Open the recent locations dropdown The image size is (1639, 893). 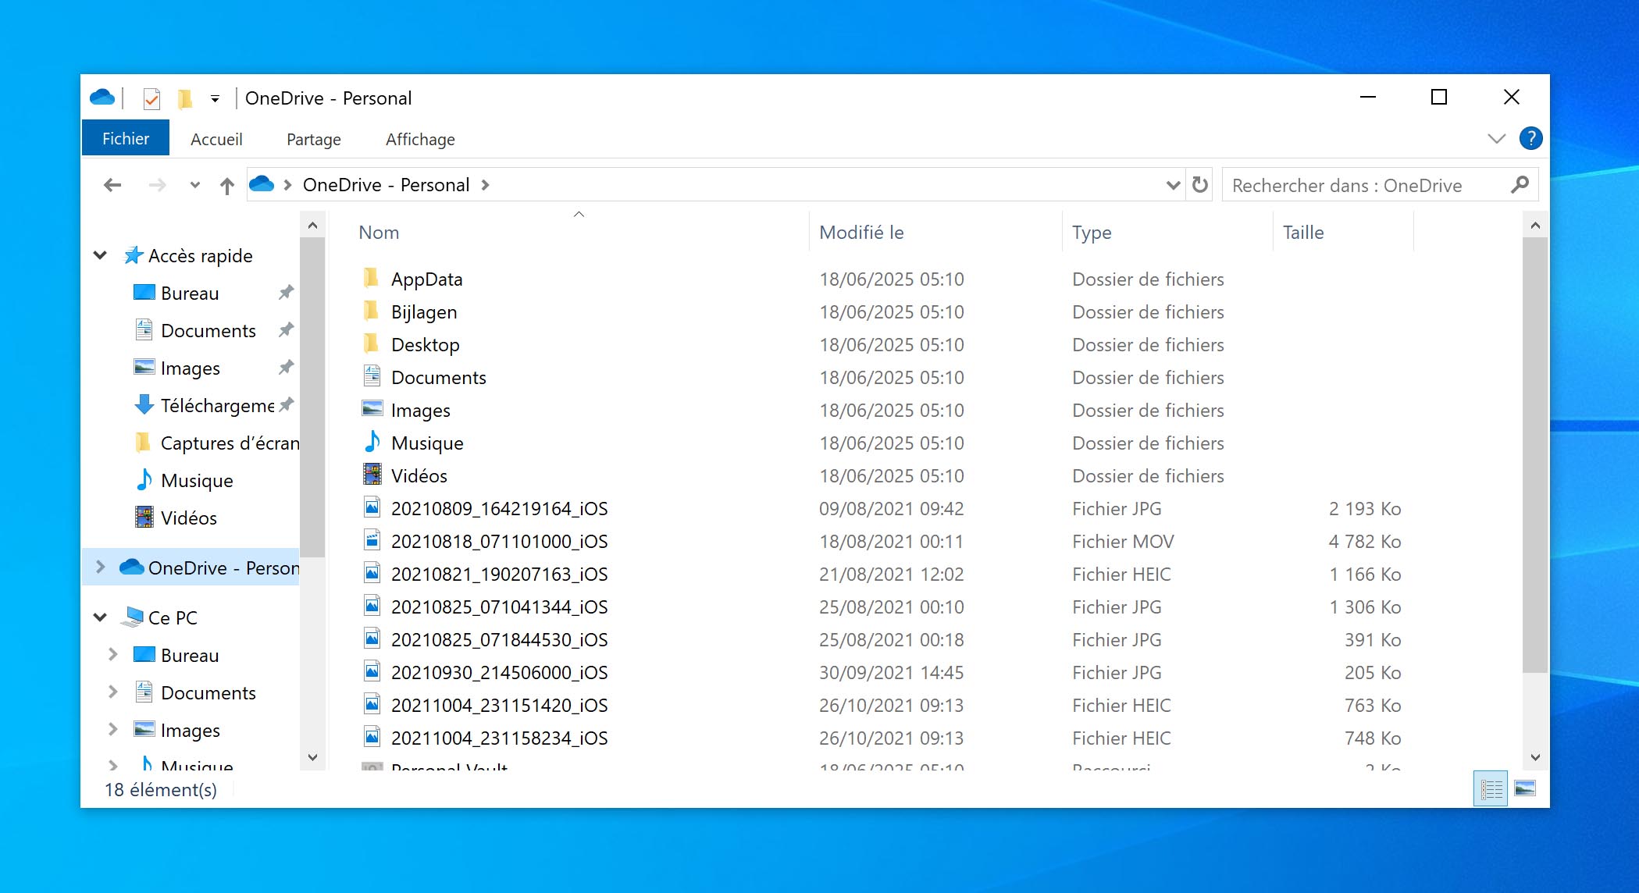pyautogui.click(x=195, y=185)
